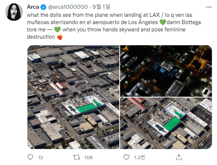217x165 pixels.
Task: Click the tweet text body
Action: [x=114, y=26]
